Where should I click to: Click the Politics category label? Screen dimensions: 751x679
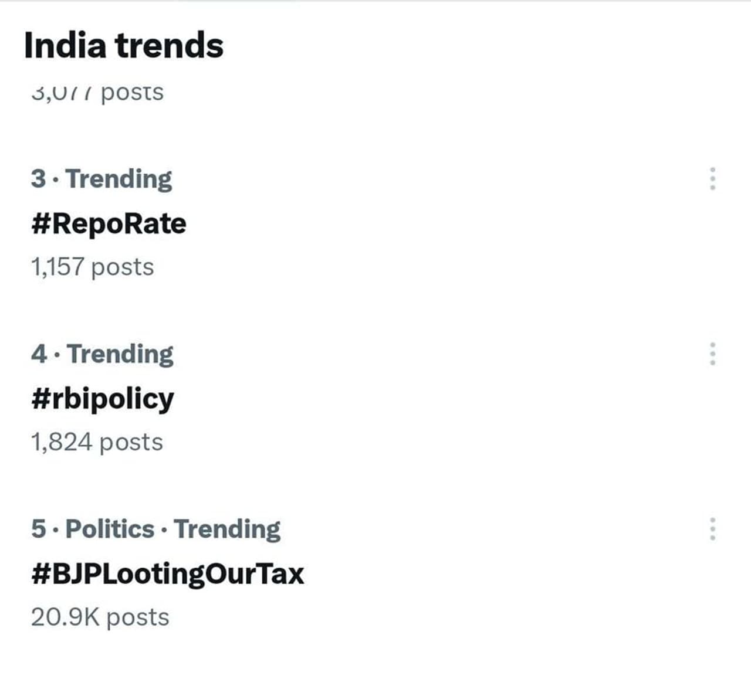pos(110,529)
